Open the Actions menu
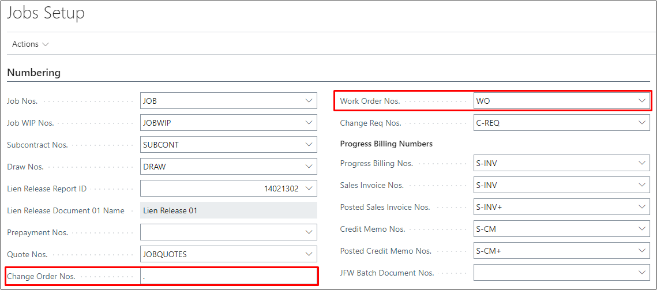 (30, 44)
